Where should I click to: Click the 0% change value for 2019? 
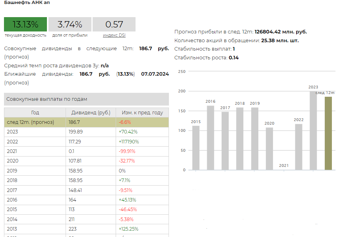click(x=122, y=171)
